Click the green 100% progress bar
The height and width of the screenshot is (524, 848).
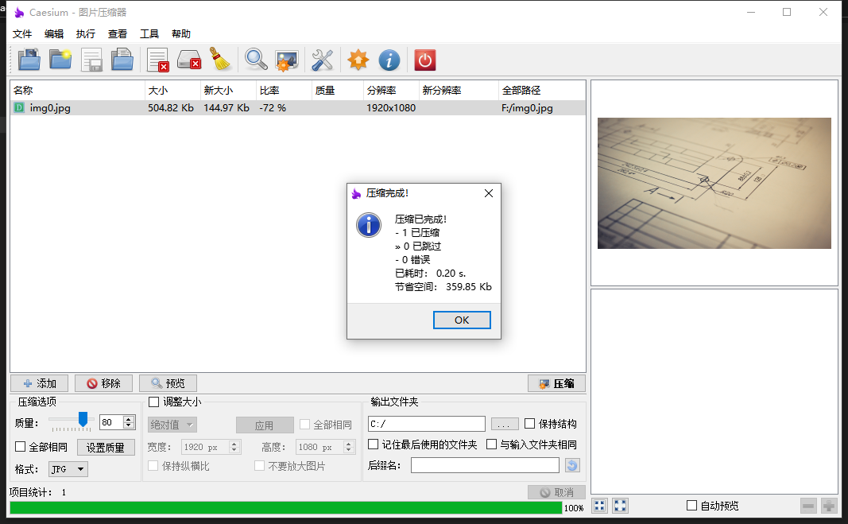coord(285,507)
